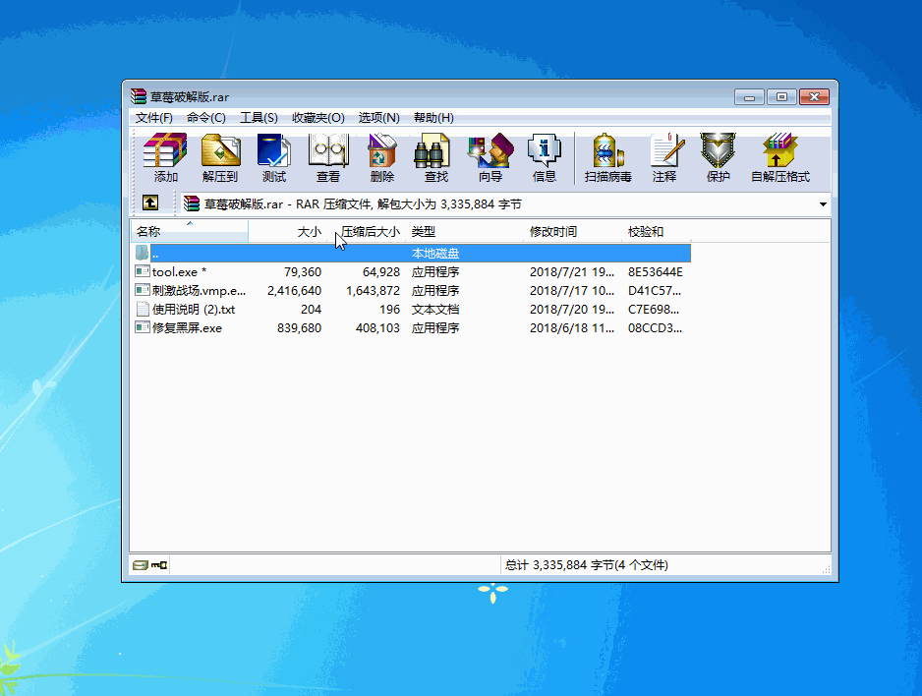Open the View (查看) toolbar icon

coord(327,157)
